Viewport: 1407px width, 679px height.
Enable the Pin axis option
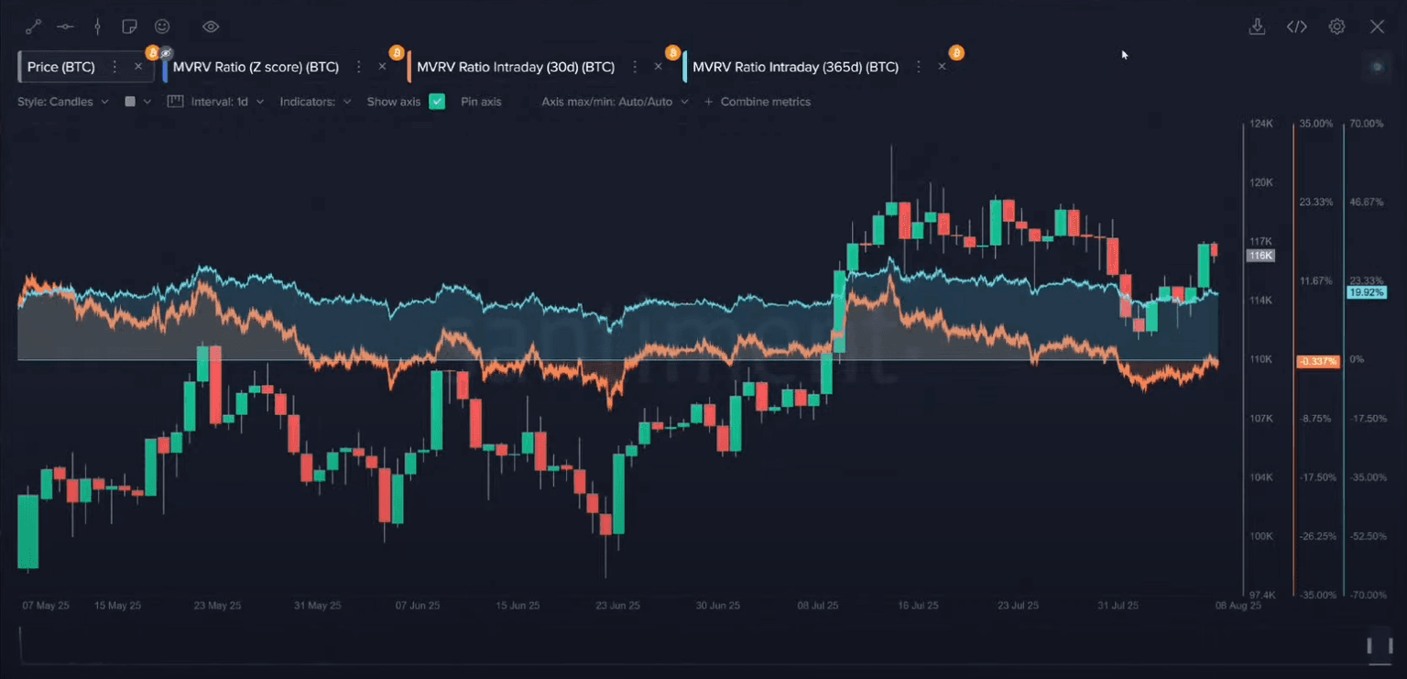[481, 102]
